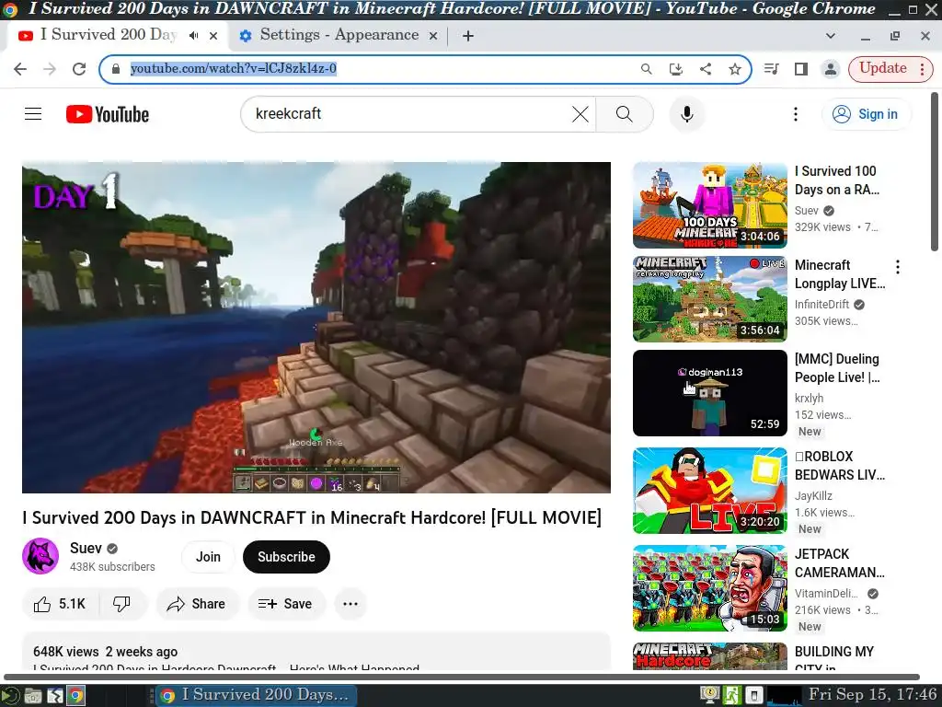This screenshot has height=707, width=942.
Task: Open the YouTube hamburger guide menu
Action: (x=33, y=113)
